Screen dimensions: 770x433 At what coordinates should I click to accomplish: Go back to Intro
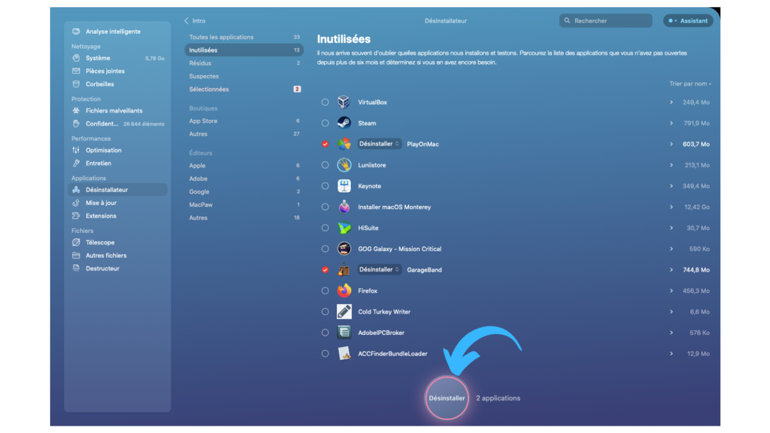pos(195,21)
